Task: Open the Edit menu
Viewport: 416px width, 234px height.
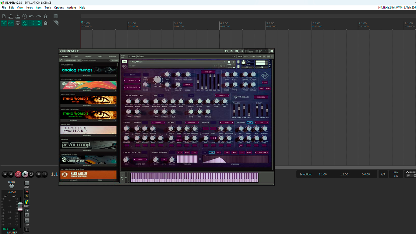Action: pos(11,8)
